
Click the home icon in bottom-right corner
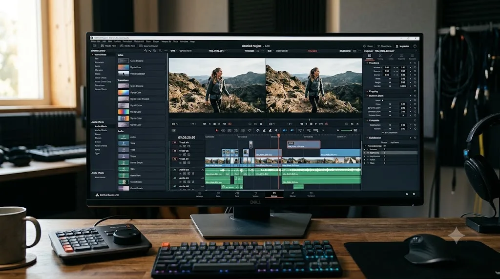click(x=407, y=194)
